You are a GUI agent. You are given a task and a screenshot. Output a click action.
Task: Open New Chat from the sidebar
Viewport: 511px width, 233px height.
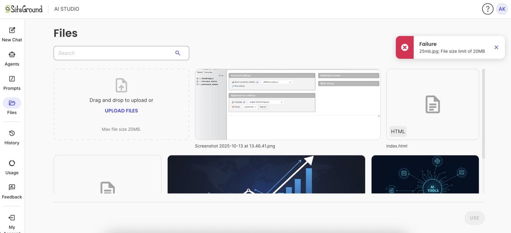pos(12,34)
